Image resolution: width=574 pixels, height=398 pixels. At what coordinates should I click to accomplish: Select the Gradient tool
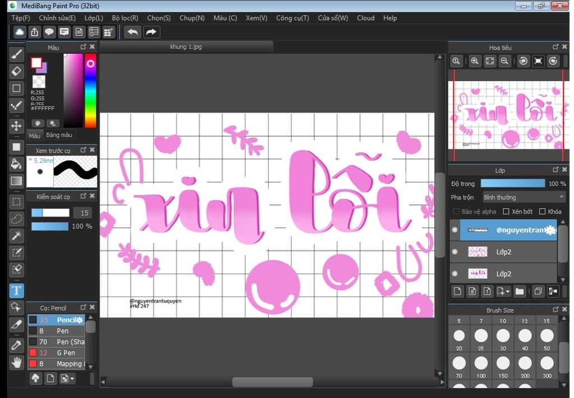[16, 181]
